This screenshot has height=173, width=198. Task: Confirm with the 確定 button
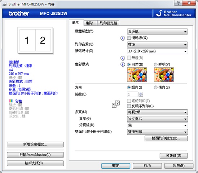click(x=116, y=166)
